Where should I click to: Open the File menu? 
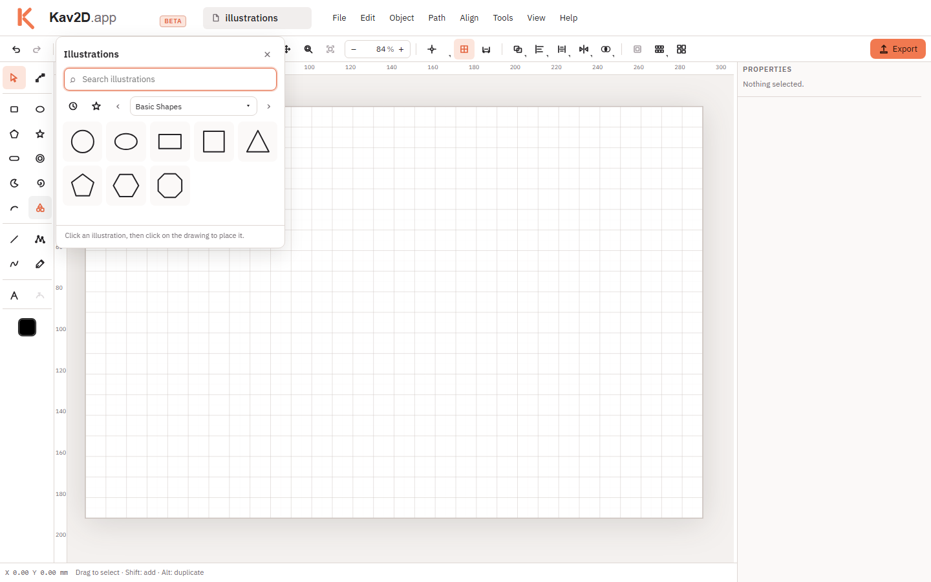[x=339, y=18]
